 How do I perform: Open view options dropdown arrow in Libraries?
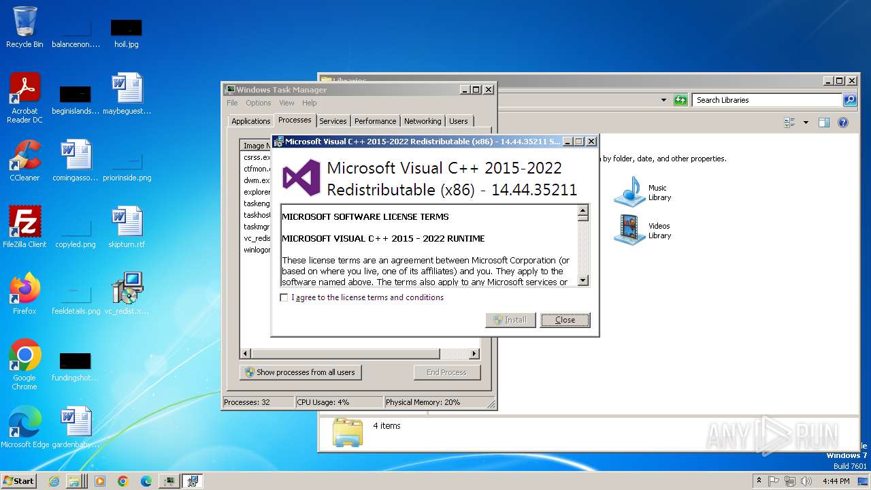(x=806, y=122)
